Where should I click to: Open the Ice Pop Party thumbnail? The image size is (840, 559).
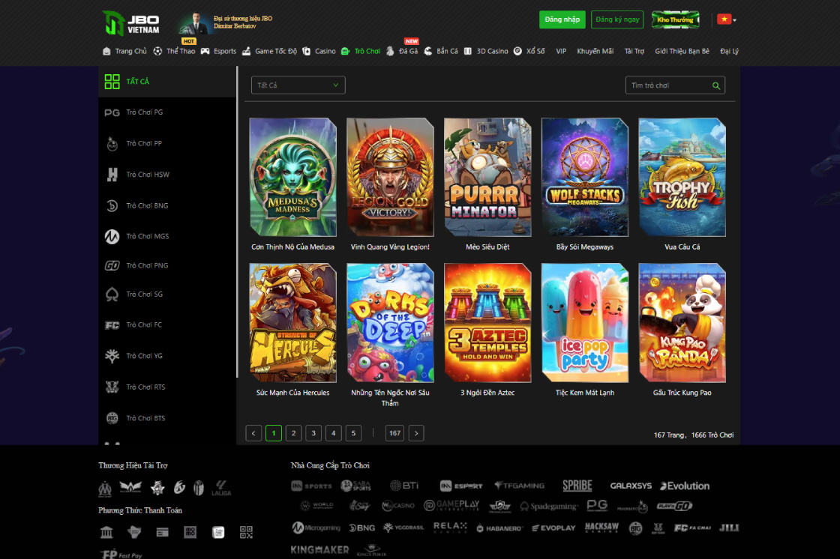[585, 323]
